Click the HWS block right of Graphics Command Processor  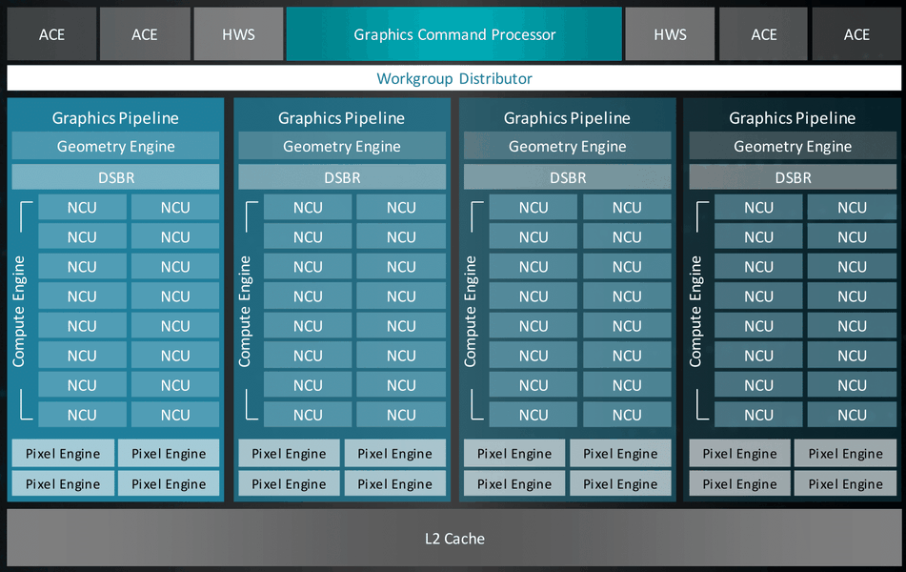pos(671,34)
